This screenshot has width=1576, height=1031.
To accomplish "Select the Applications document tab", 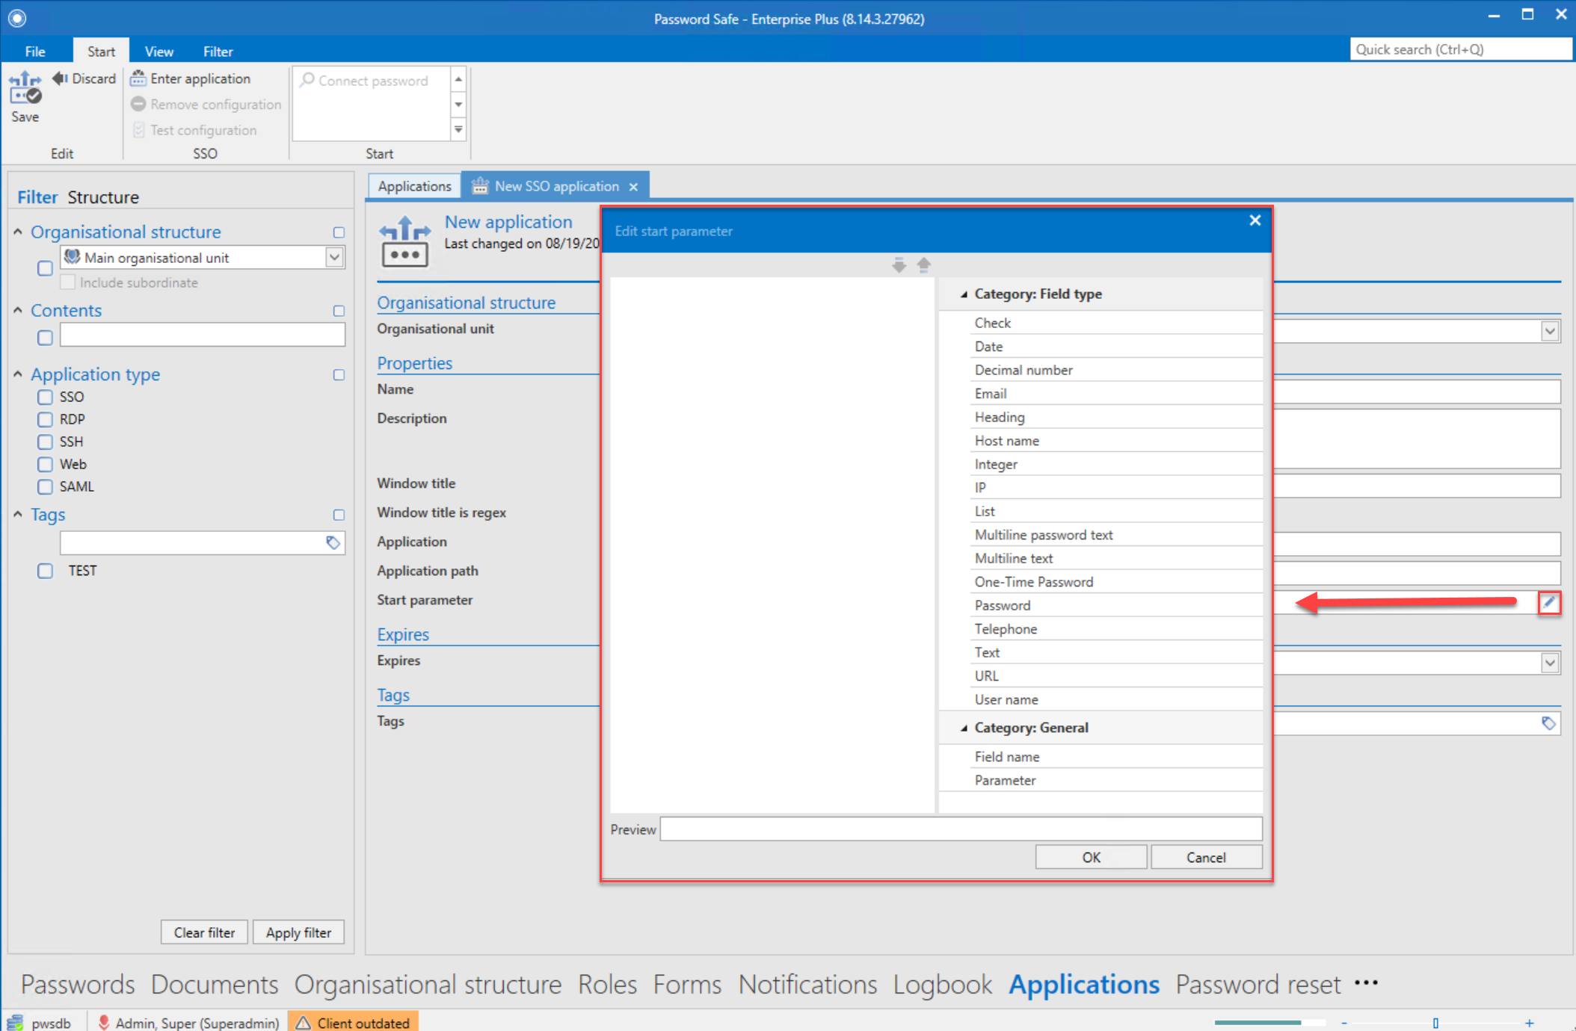I will [x=414, y=186].
